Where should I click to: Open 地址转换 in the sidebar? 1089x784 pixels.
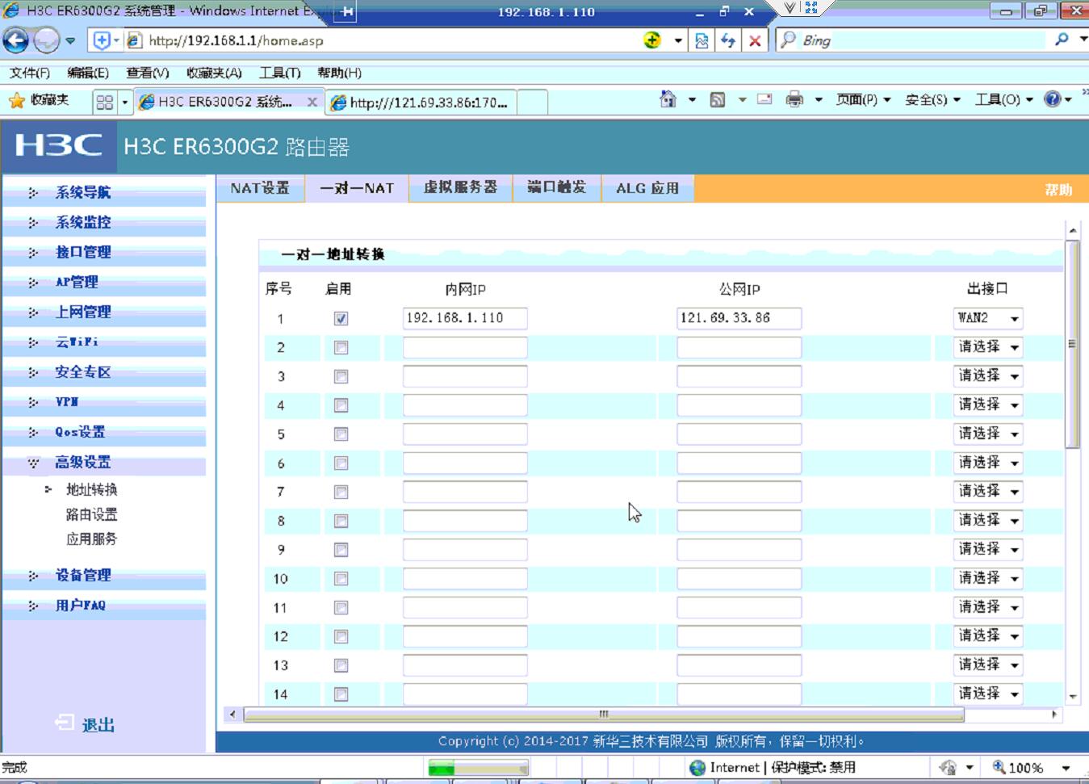point(91,489)
